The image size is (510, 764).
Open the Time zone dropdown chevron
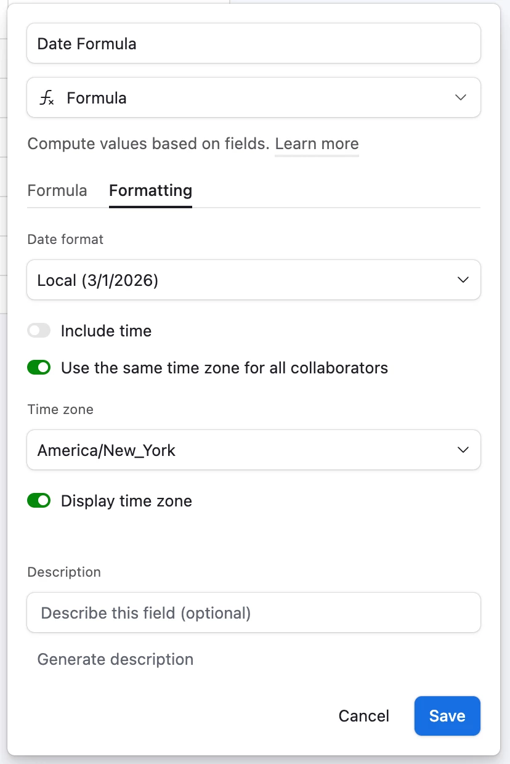[463, 450]
